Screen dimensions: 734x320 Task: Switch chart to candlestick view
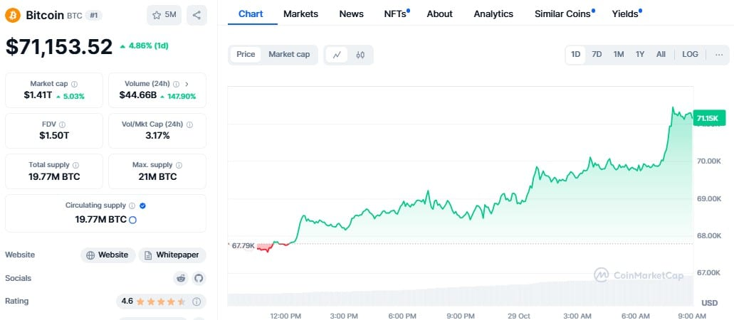pyautogui.click(x=360, y=55)
